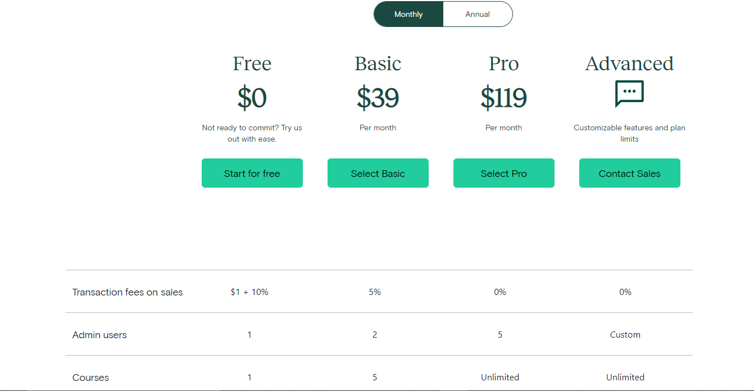Image resolution: width=754 pixels, height=391 pixels.
Task: Click the Pro plan heading
Action: pyautogui.click(x=503, y=63)
